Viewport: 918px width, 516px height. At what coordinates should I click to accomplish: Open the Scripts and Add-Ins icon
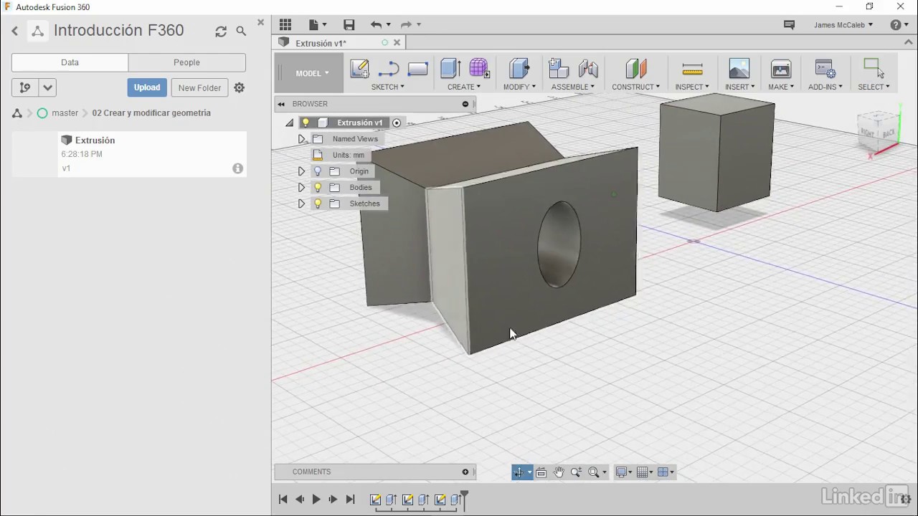(x=825, y=69)
